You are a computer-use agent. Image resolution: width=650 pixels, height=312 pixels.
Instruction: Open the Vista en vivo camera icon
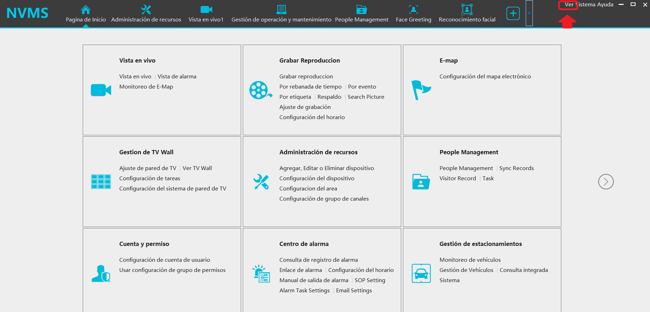pyautogui.click(x=101, y=90)
